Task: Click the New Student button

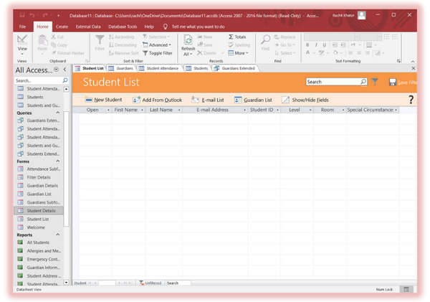Action: [x=103, y=100]
